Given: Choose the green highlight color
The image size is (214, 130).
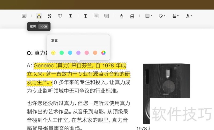Looking at the screenshot, I should click(x=62, y=53).
